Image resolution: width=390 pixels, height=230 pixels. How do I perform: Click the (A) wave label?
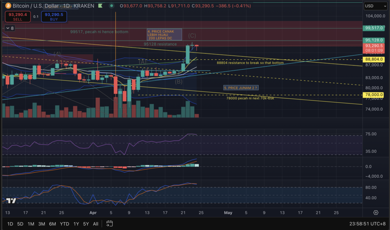pyautogui.click(x=142, y=62)
